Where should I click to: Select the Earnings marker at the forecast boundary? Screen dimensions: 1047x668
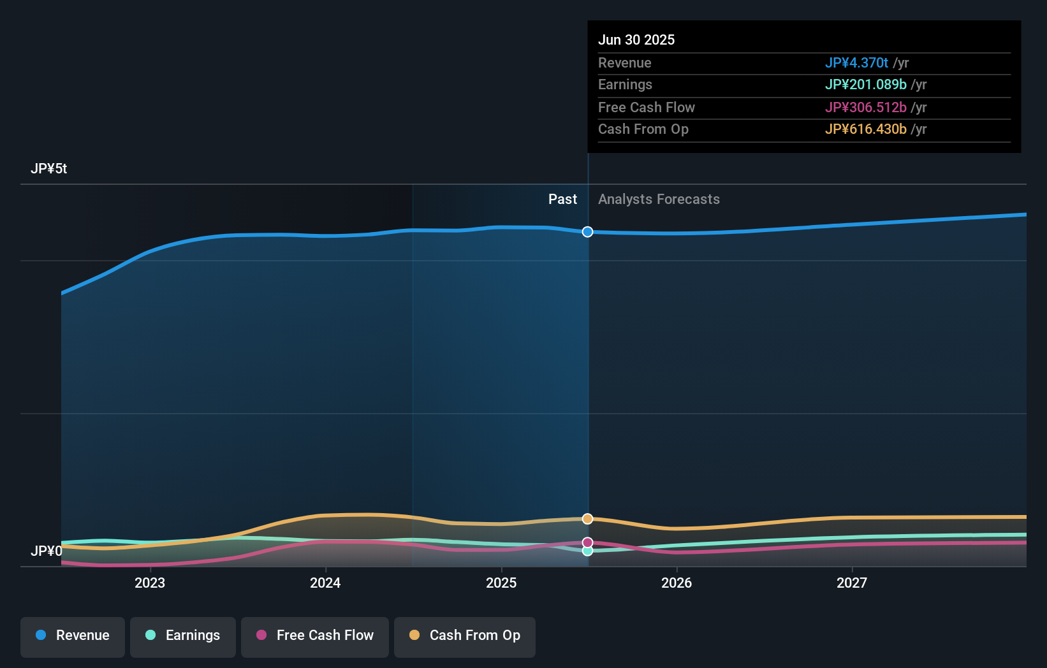click(x=587, y=551)
